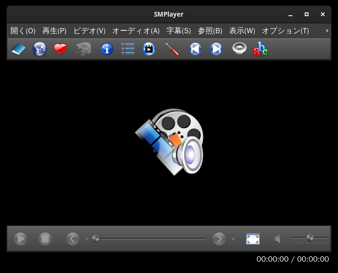
Task: Toggle fullscreen mode icon
Action: 253,239
